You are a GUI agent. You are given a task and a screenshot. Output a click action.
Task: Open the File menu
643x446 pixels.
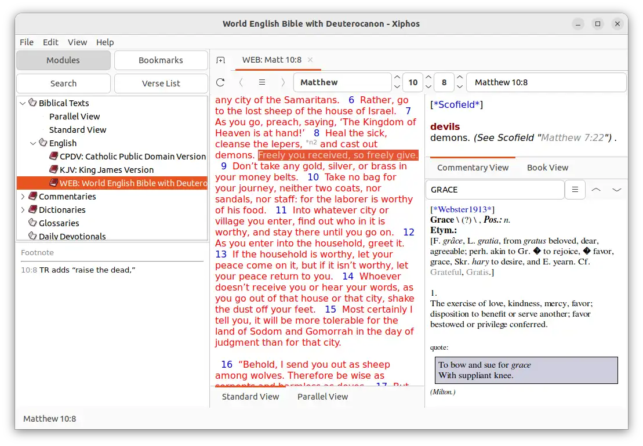pos(27,42)
